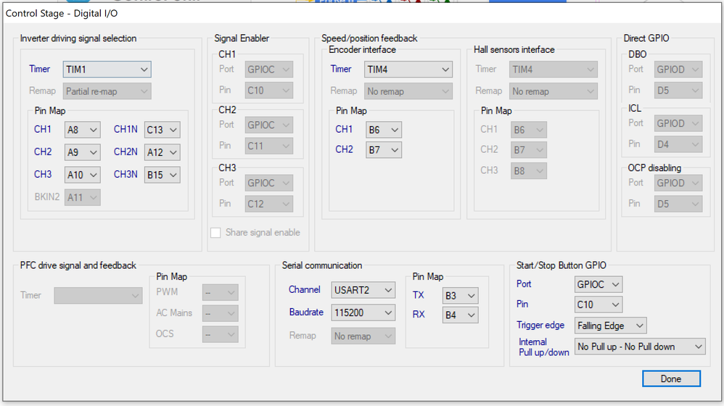This screenshot has height=406, width=724.
Task: Open the inverter CH1 pin A8 dropdown
Action: click(82, 130)
